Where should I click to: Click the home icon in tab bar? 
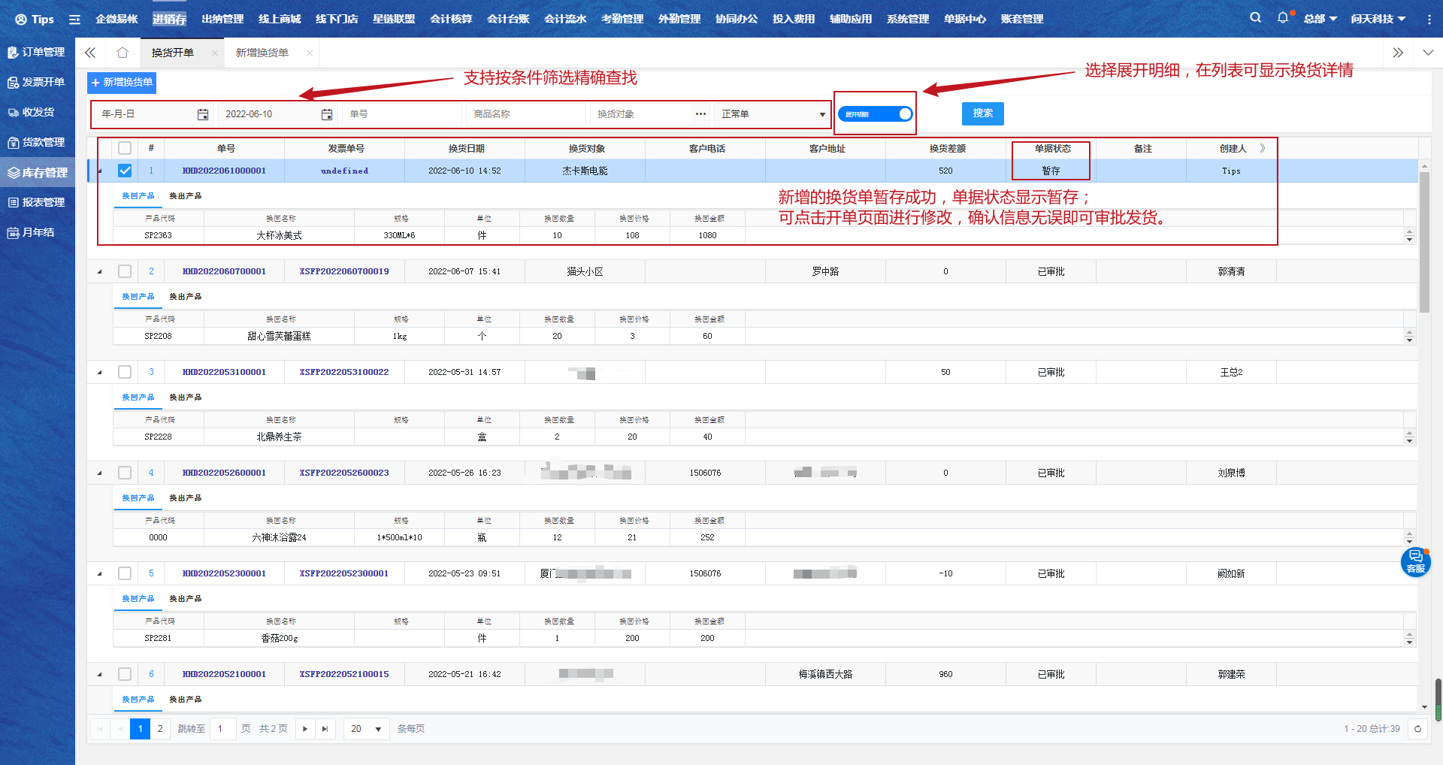tap(123, 53)
